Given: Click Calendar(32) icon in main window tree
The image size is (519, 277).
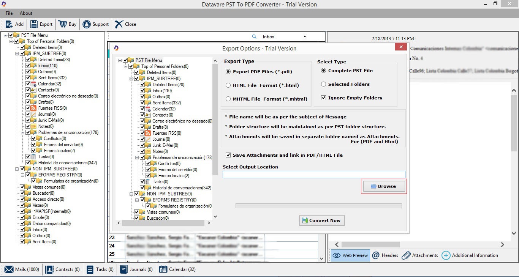Looking at the screenshot, I should point(34,84).
